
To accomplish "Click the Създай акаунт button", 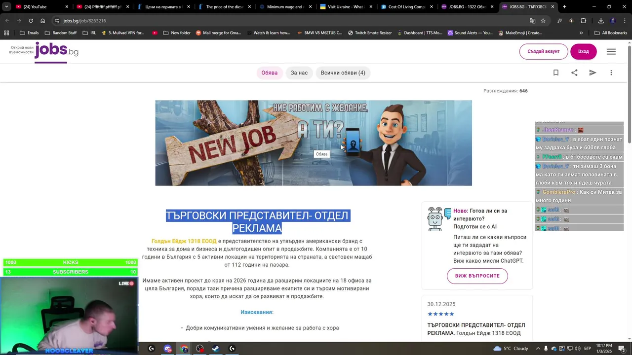I will click(544, 51).
